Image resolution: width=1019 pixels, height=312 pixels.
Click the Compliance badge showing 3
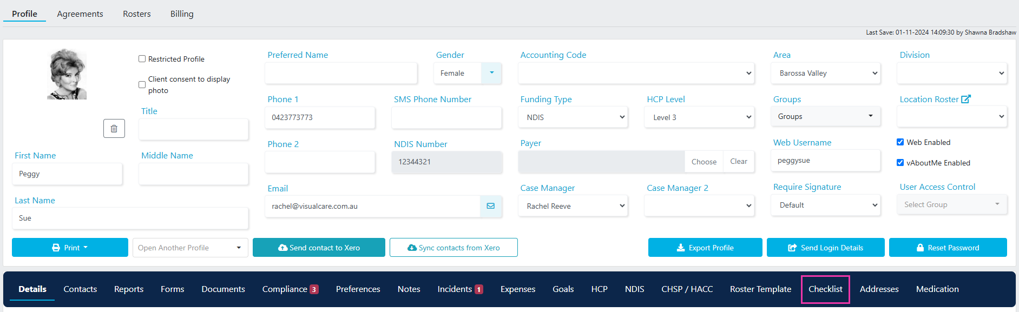click(x=314, y=289)
